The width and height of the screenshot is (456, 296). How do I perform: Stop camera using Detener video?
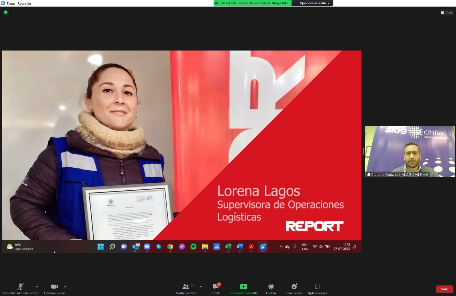tap(55, 289)
